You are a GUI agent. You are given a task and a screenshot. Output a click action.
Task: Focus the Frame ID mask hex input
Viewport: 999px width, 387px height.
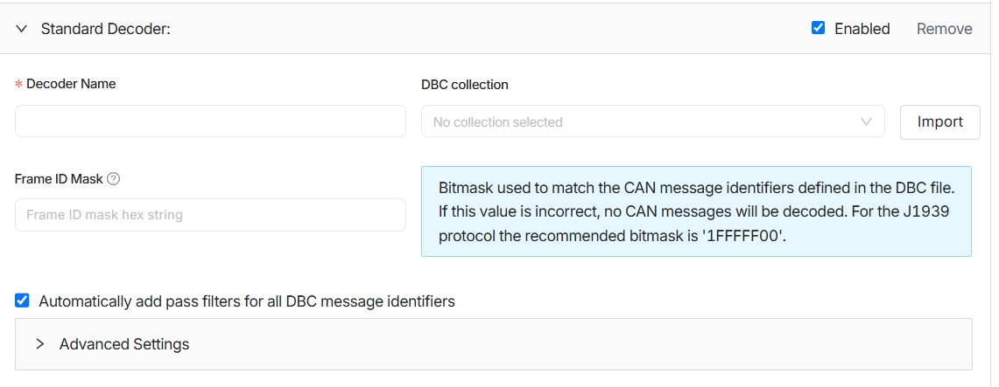(x=210, y=215)
